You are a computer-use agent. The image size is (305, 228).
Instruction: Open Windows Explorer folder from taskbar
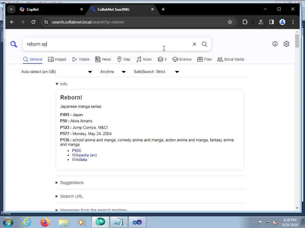coord(63,222)
